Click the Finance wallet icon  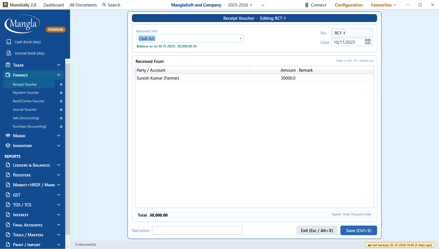[x=8, y=75]
